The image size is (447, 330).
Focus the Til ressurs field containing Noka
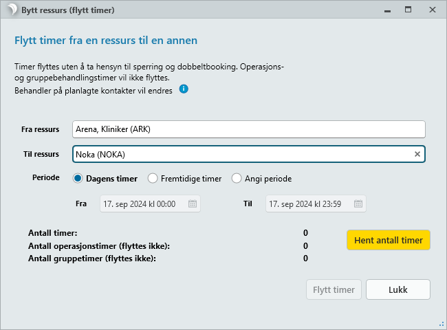tap(241, 155)
